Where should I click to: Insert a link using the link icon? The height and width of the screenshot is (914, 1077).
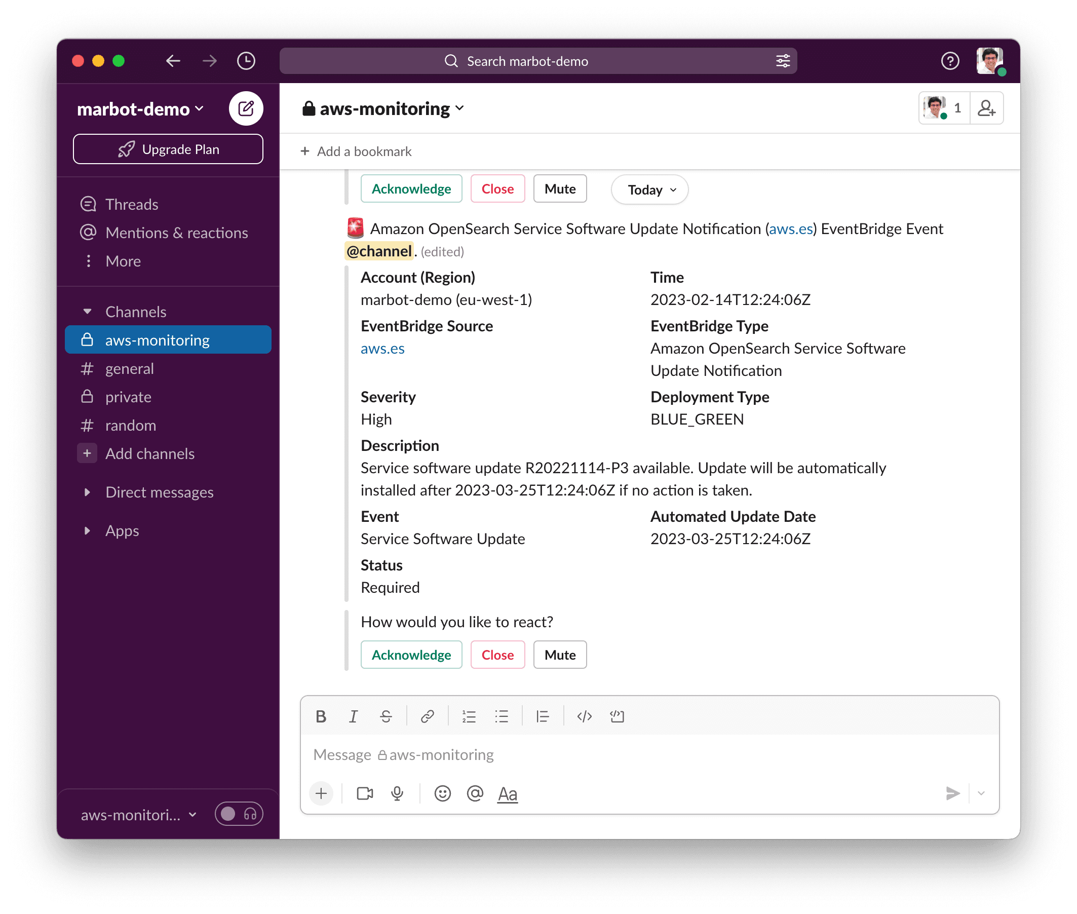coord(428,716)
